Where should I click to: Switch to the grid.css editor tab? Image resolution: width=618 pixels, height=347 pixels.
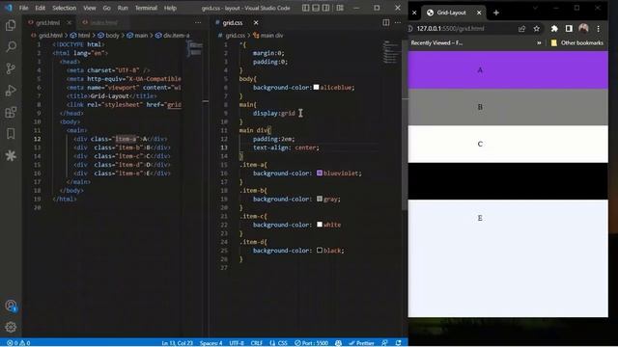pos(233,23)
